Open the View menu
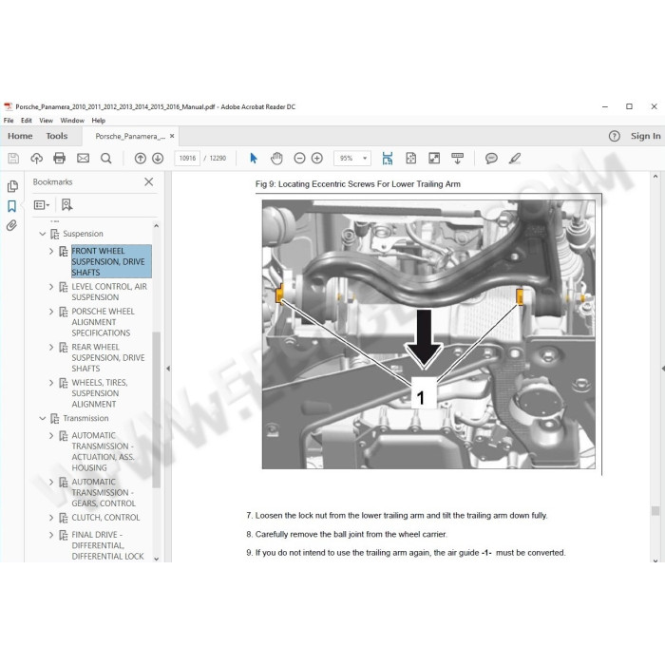 point(46,121)
